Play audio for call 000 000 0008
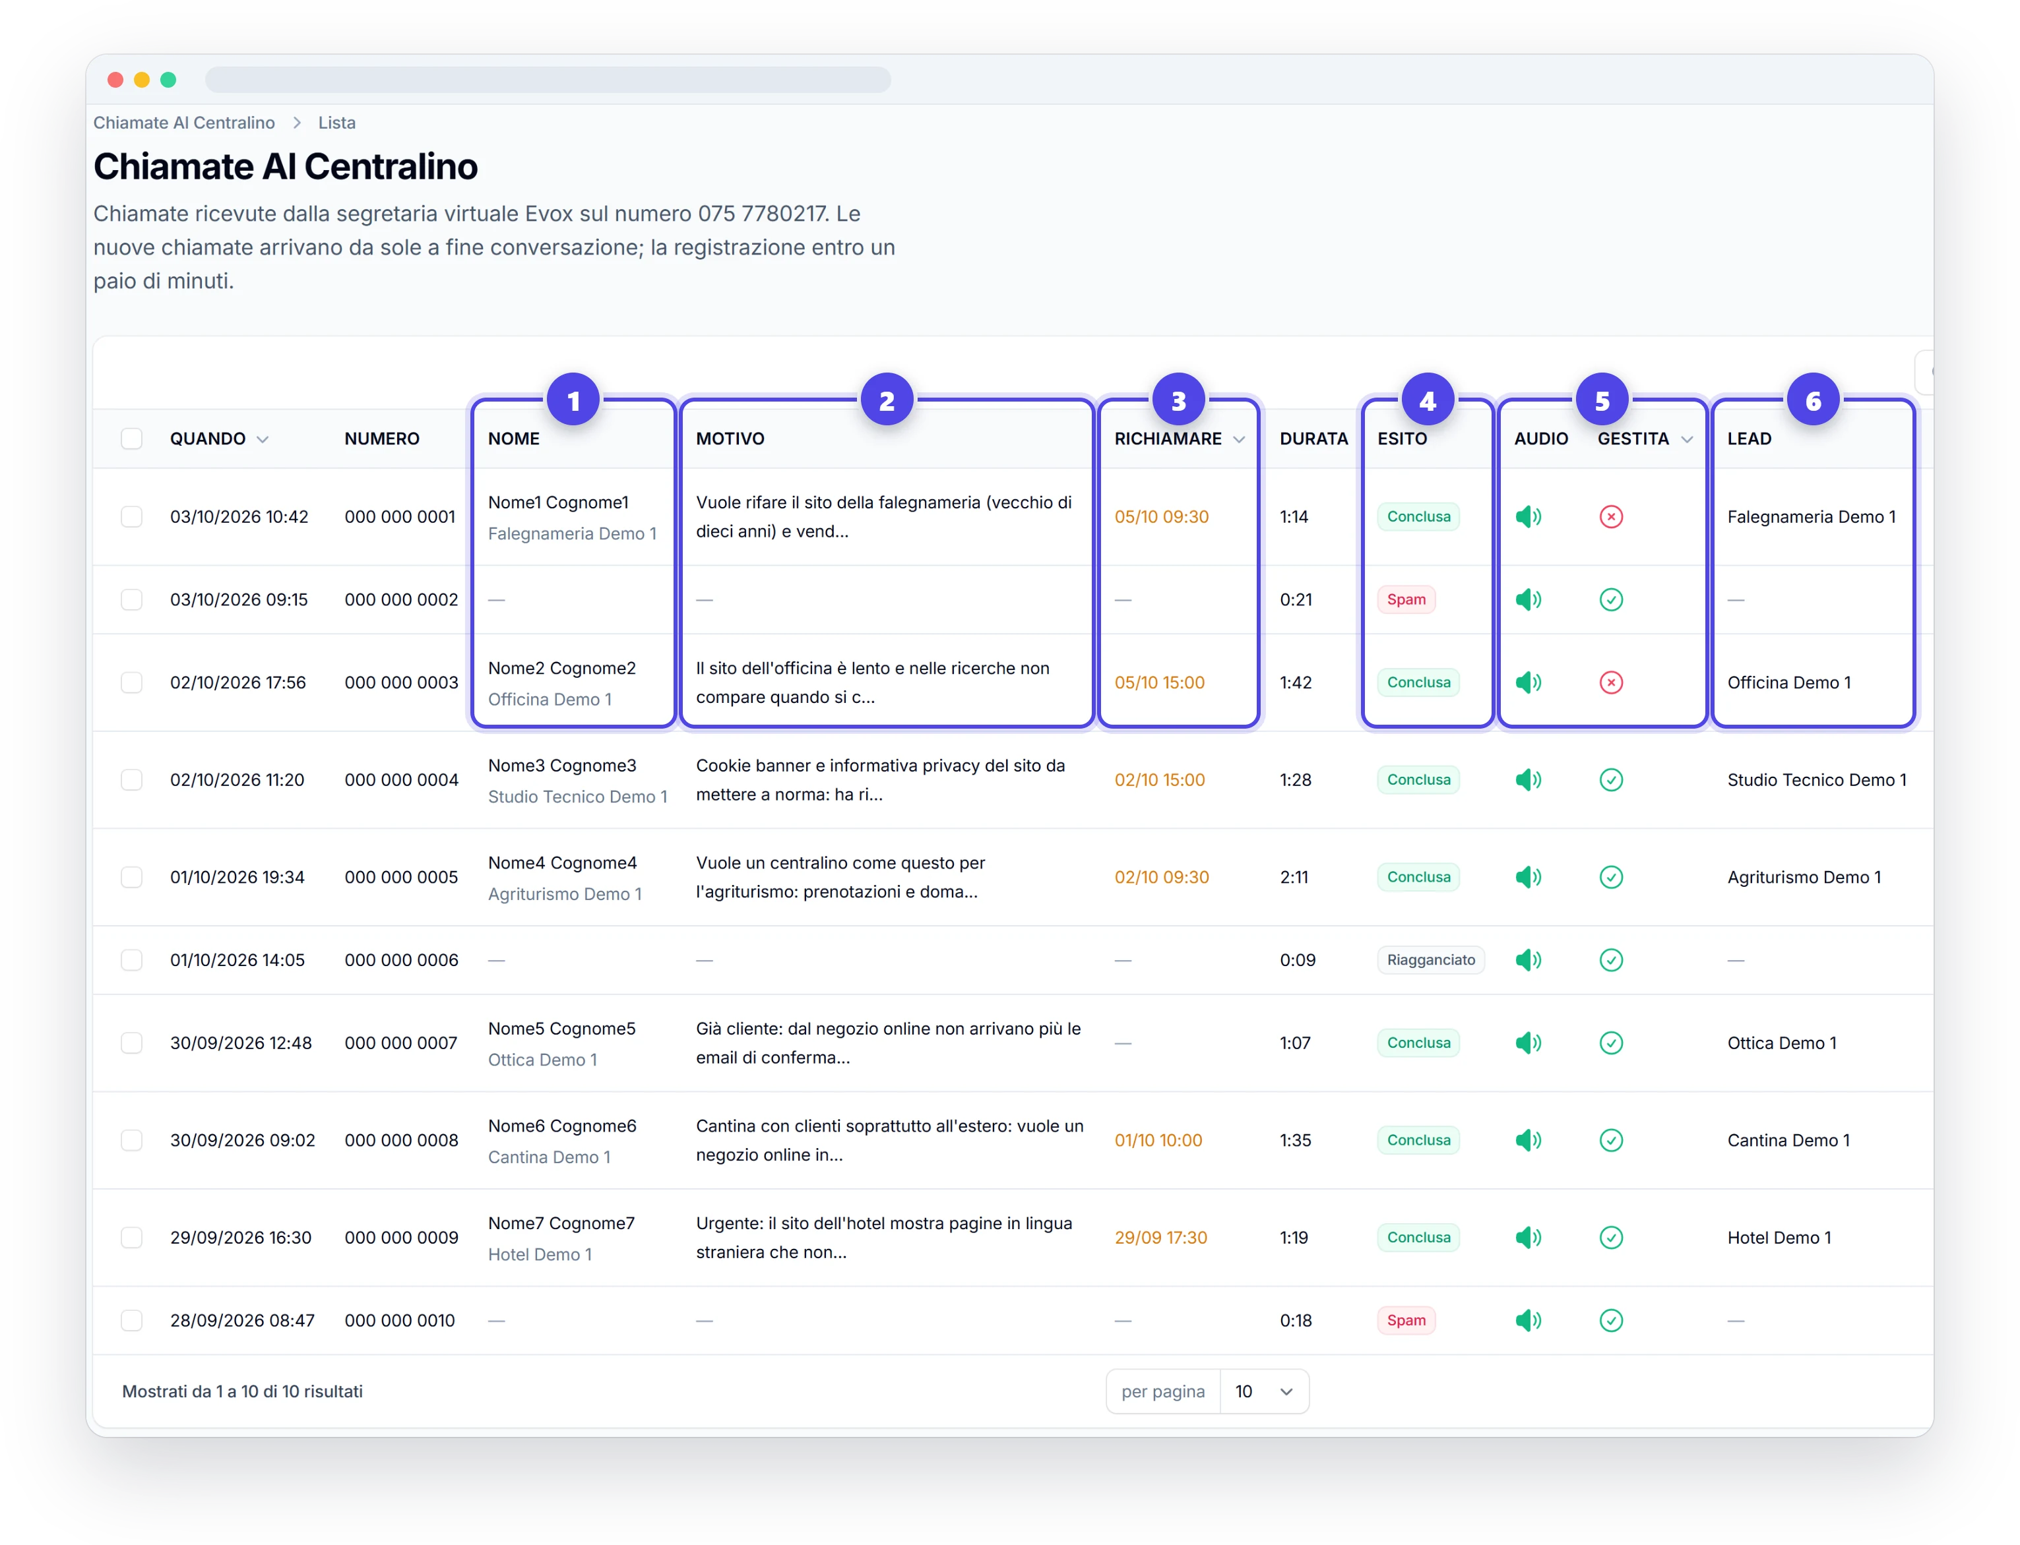 1528,1140
